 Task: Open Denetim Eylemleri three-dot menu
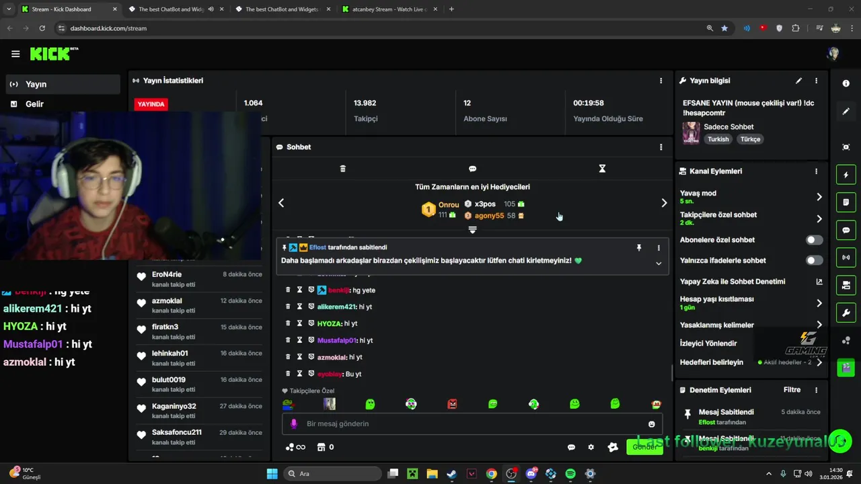tap(816, 390)
